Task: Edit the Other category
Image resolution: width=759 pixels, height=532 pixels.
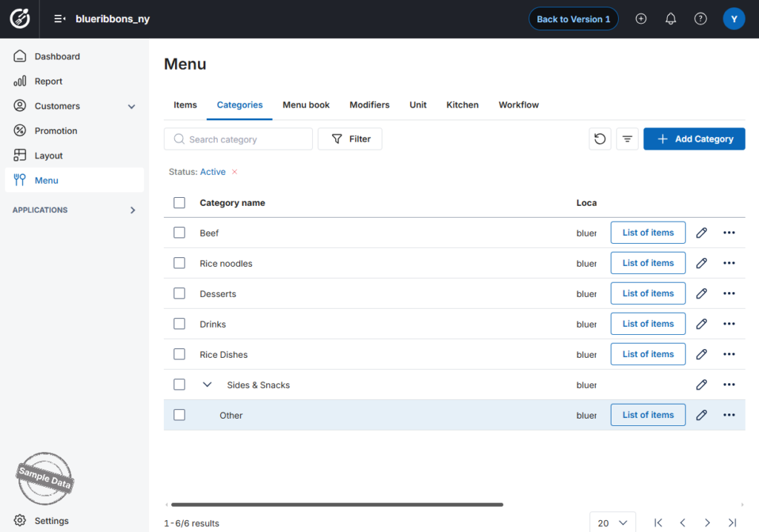Action: pos(701,416)
